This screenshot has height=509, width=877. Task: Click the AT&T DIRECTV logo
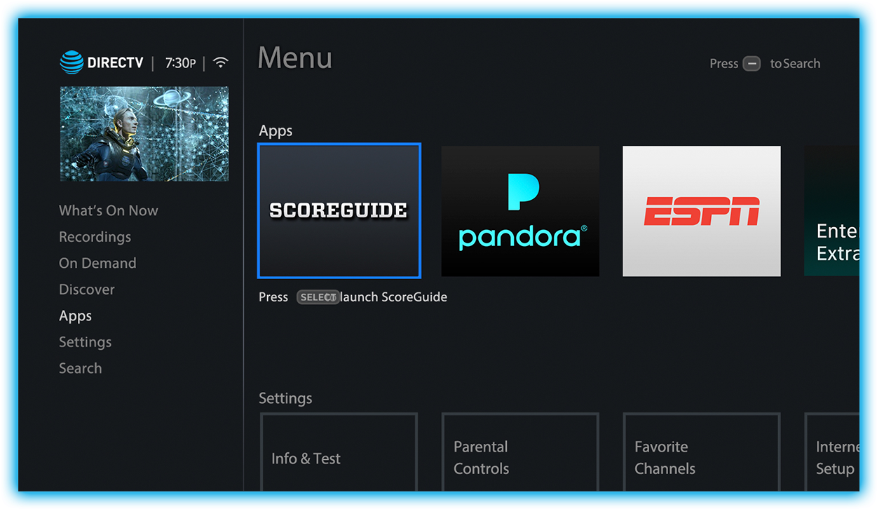(x=102, y=62)
